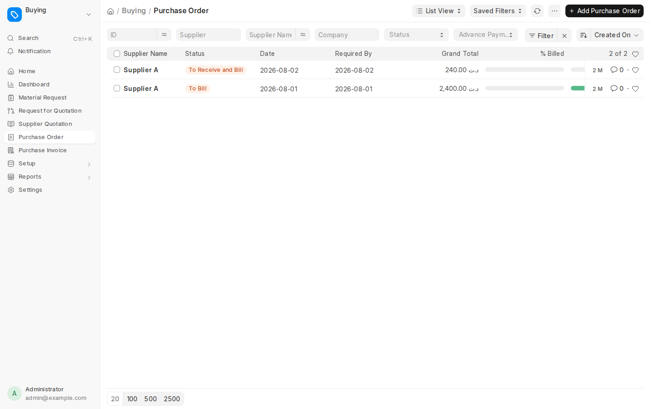
Task: Click the To Receive and Bill tag
Action: pos(216,70)
